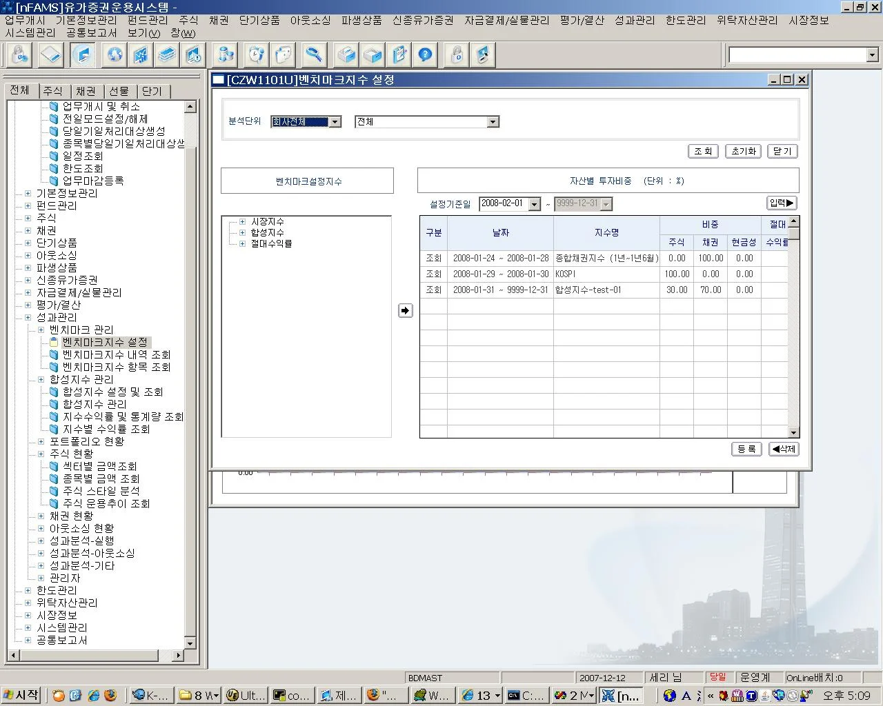The image size is (883, 706).
Task: Click the help question-mark icon in the toolbar
Action: pos(425,55)
